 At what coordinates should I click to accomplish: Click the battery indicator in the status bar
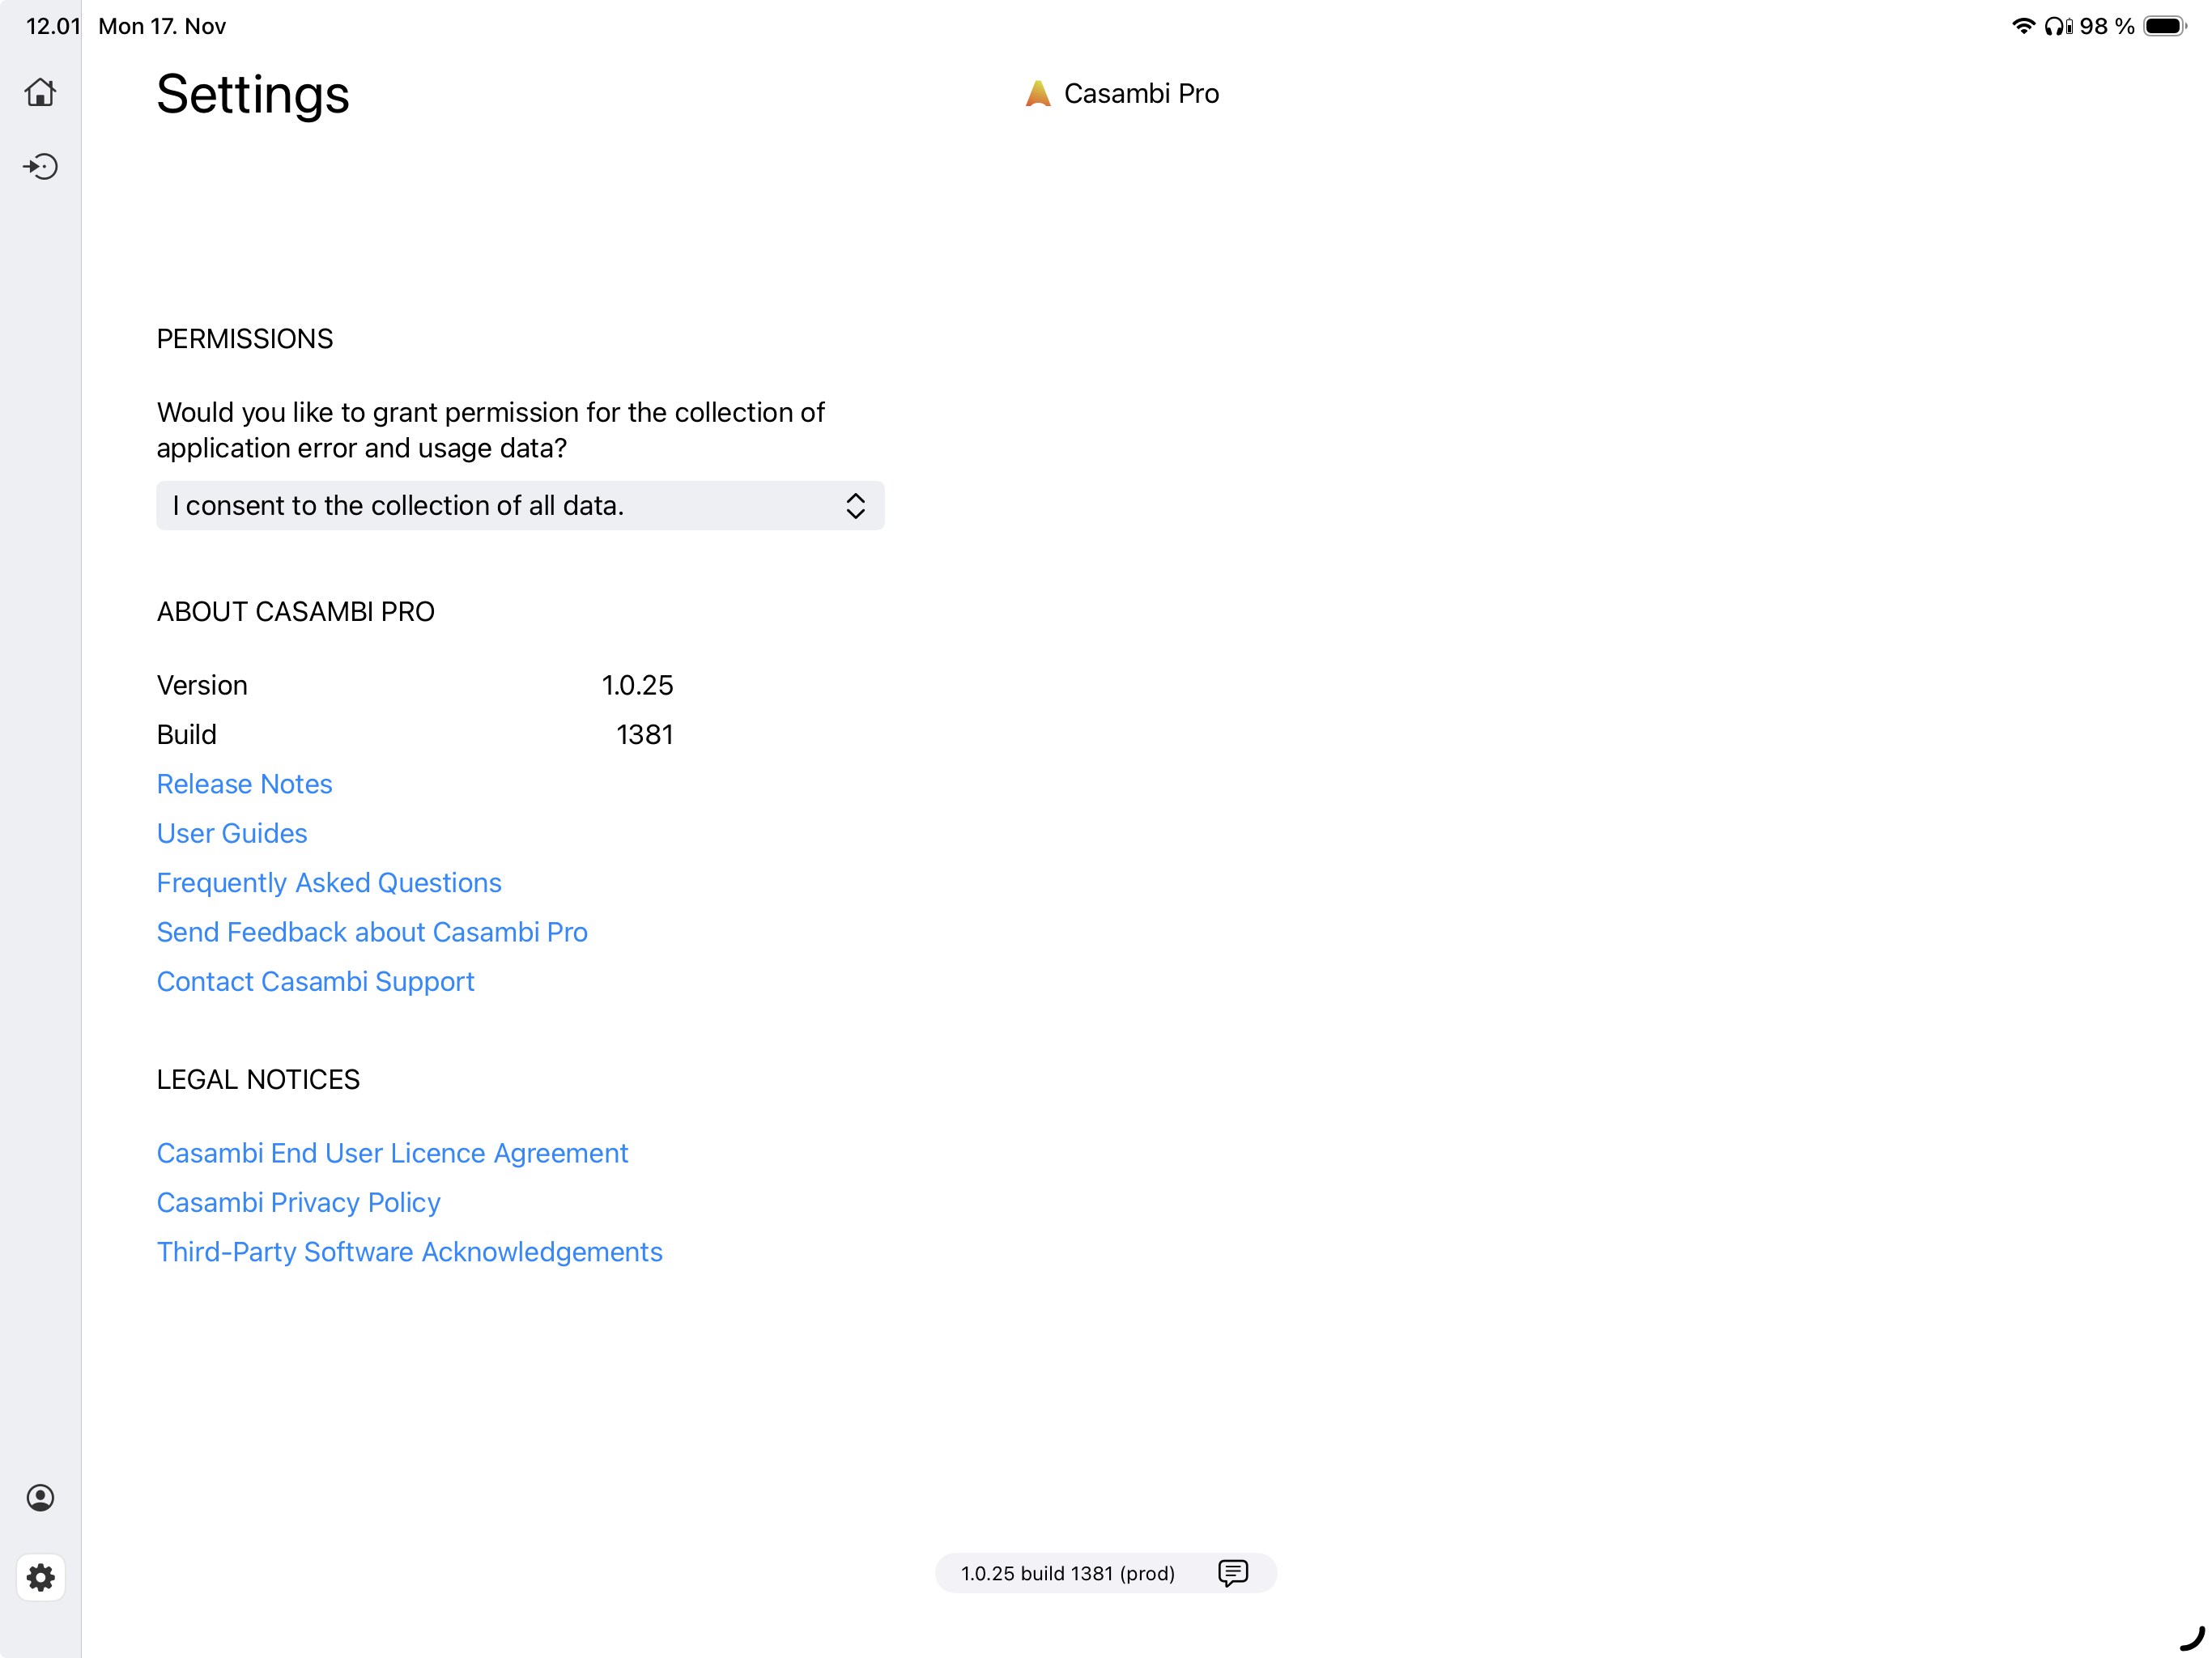click(2163, 26)
